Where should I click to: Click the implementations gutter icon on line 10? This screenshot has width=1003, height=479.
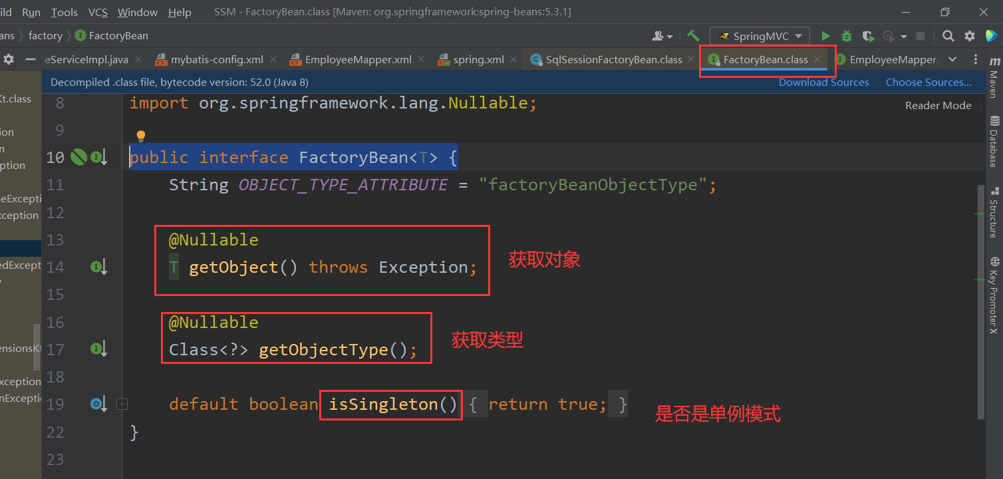click(98, 158)
